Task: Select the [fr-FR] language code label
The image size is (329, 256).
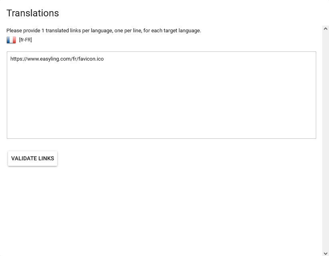Action: [x=26, y=40]
